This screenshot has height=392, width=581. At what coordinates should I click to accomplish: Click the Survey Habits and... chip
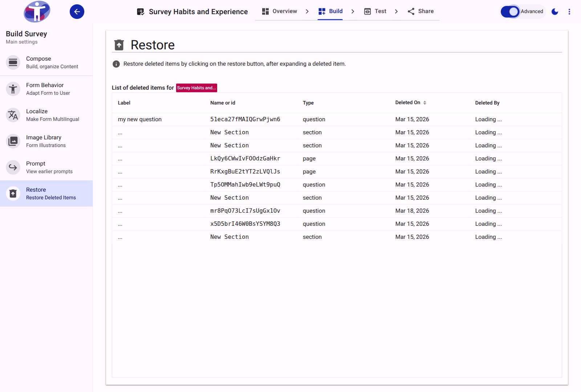(196, 88)
